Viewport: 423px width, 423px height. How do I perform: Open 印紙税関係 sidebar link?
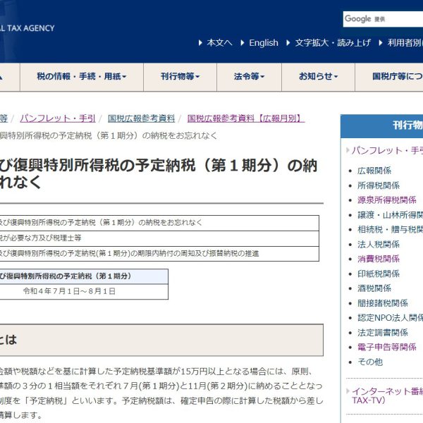(378, 274)
